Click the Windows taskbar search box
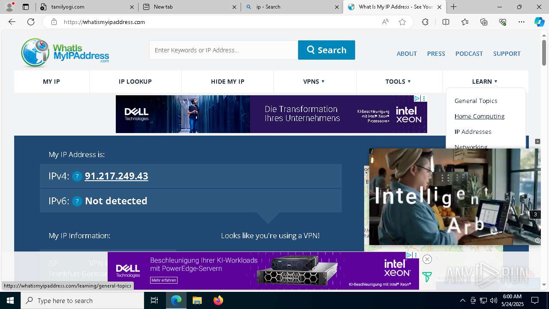Viewport: 549px width, 309px height. [82, 300]
